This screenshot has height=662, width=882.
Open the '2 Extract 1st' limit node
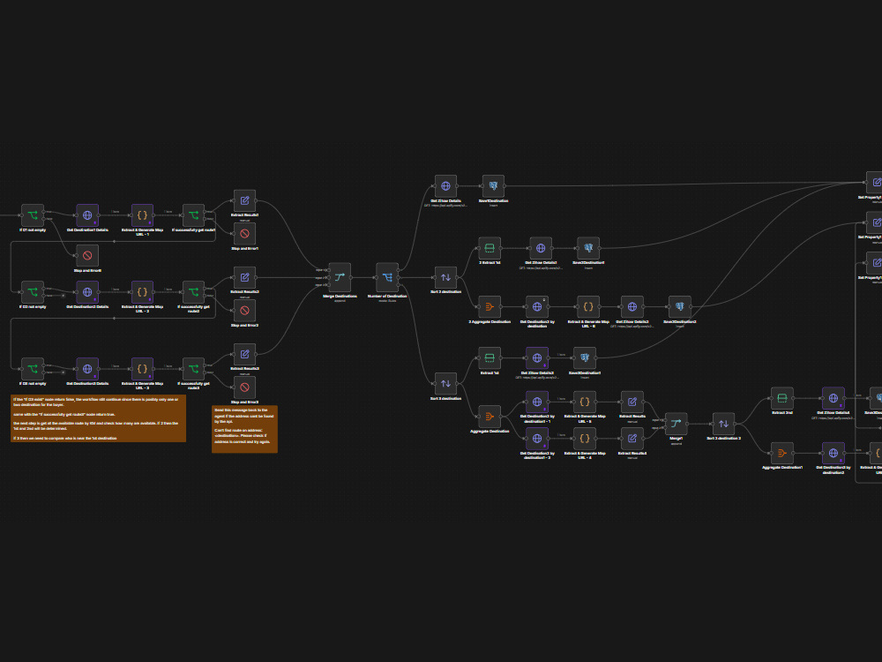point(490,248)
